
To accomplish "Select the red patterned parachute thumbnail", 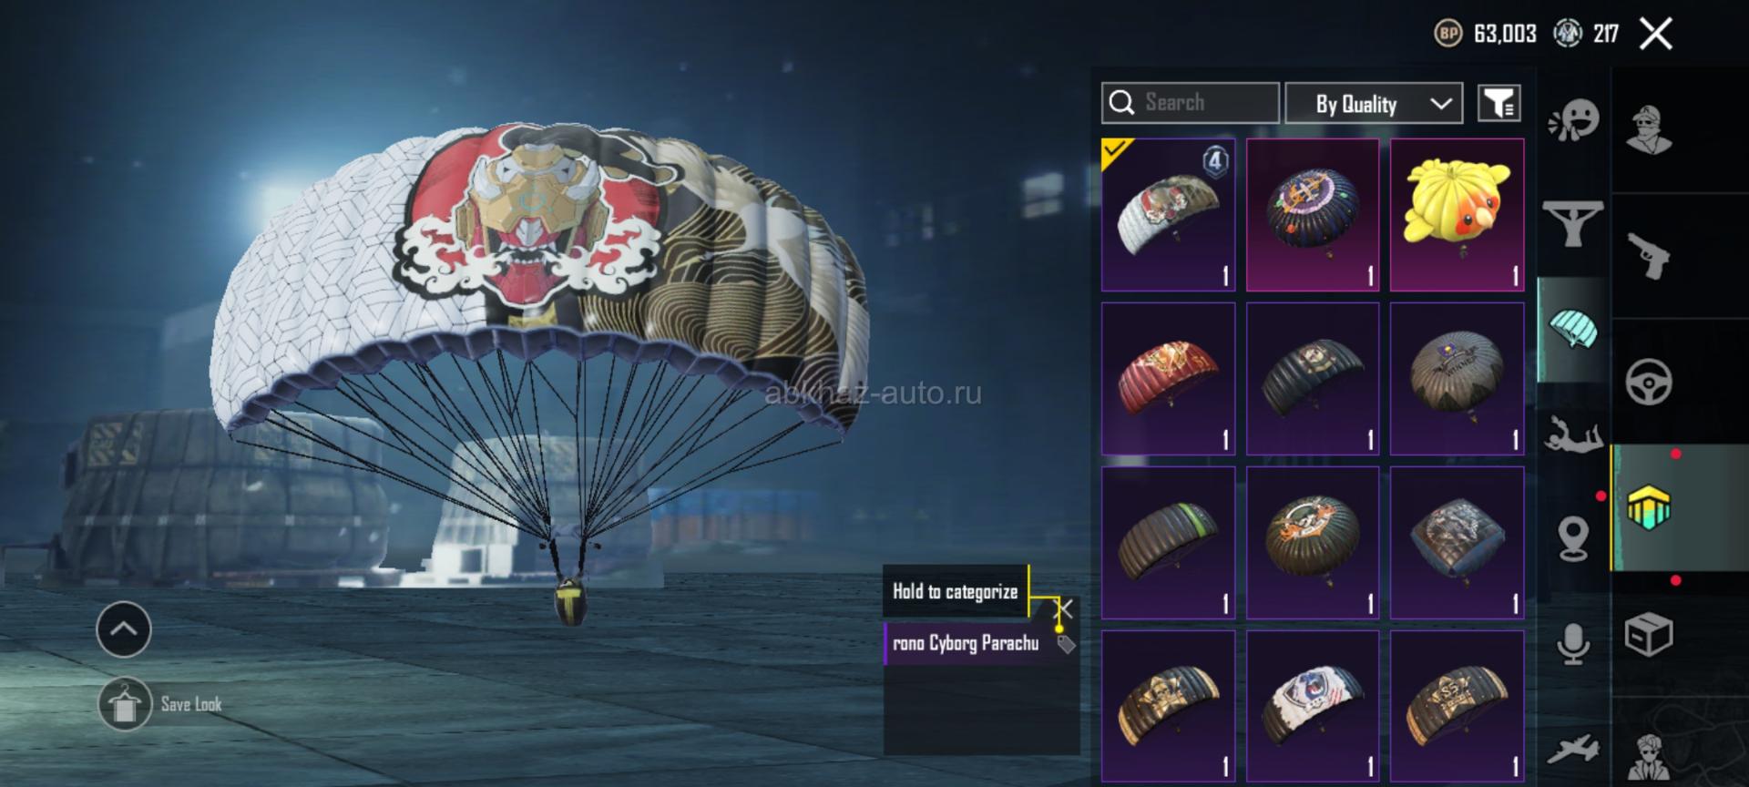I will [x=1168, y=379].
